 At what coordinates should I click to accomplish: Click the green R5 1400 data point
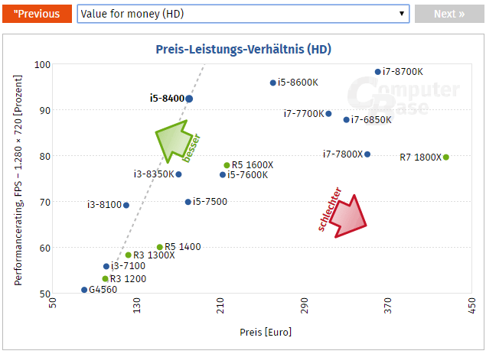click(x=160, y=247)
